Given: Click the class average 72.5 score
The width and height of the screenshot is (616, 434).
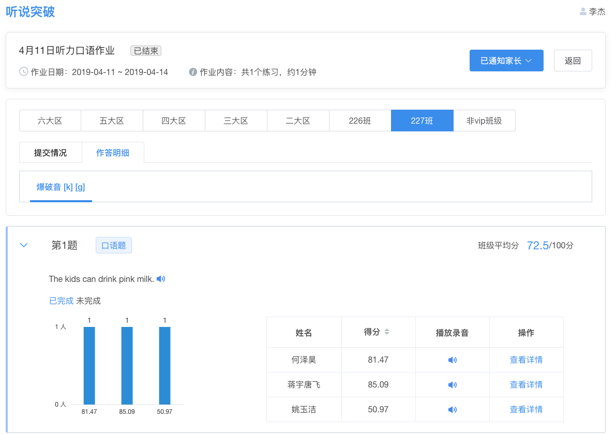Looking at the screenshot, I should click(x=537, y=246).
